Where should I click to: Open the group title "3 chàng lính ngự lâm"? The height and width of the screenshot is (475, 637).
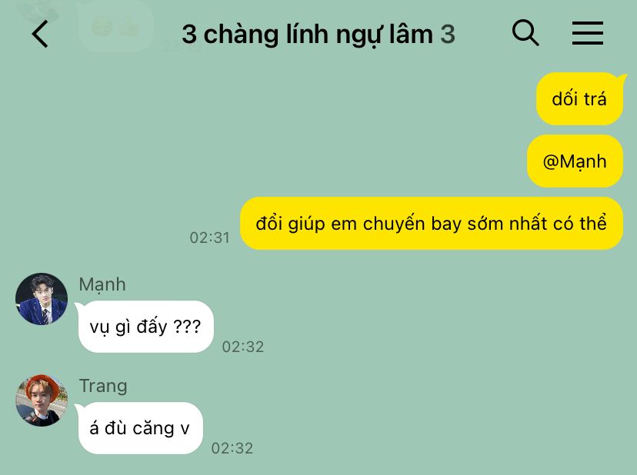(x=308, y=34)
